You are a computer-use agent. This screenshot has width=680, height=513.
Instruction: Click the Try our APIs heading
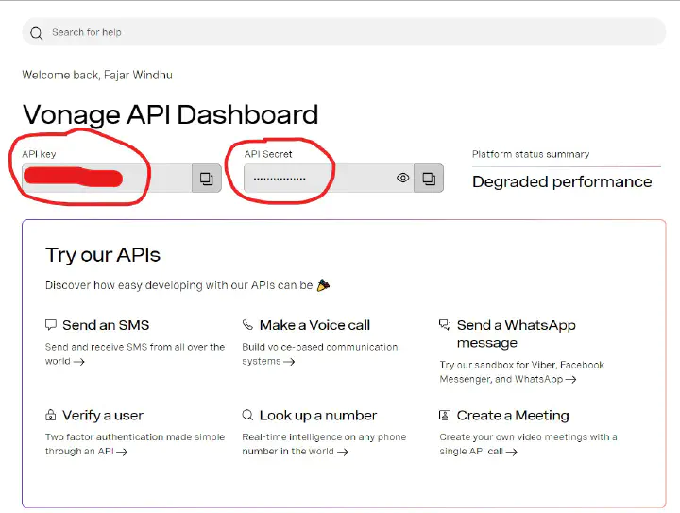[x=103, y=254]
